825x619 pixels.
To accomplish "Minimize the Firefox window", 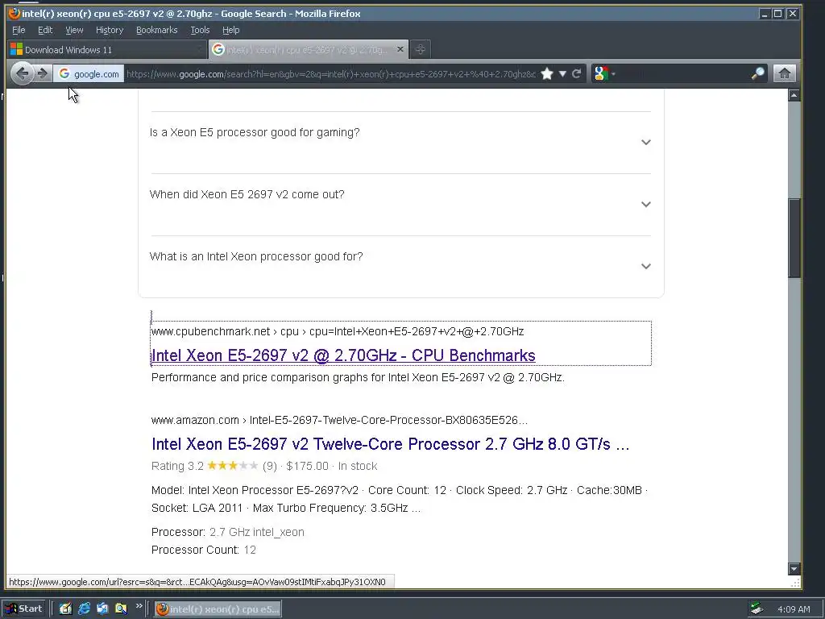I will click(x=765, y=14).
